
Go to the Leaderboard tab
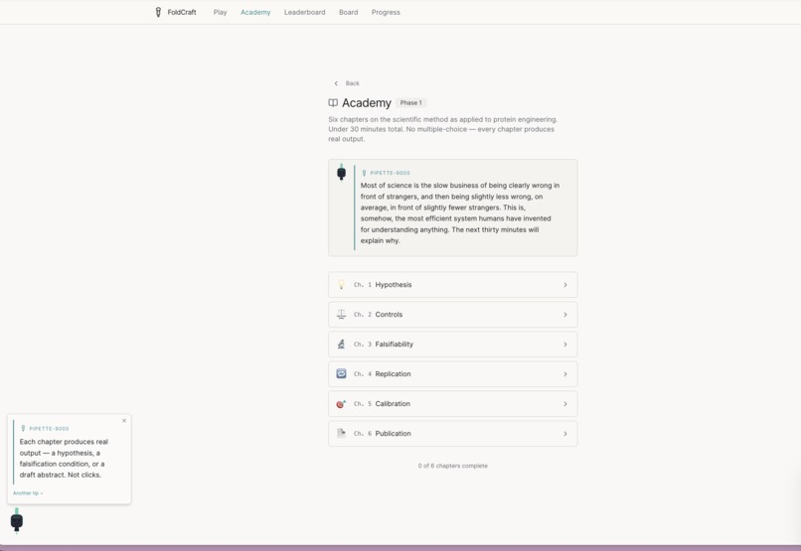tap(304, 12)
